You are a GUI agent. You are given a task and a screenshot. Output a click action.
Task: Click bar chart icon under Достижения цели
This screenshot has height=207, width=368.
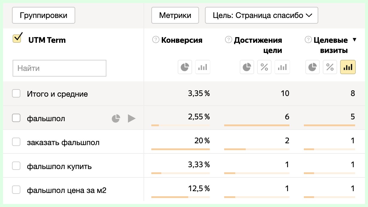pos(282,67)
